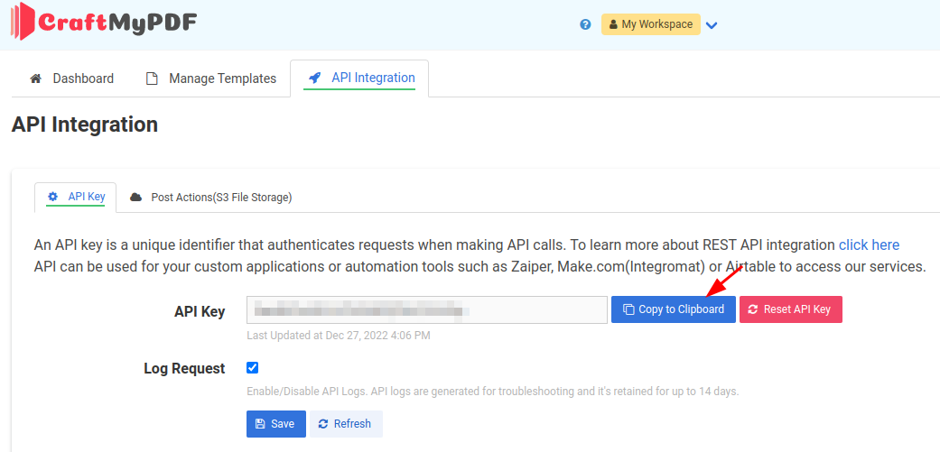Click inside the API Key text field
The height and width of the screenshot is (452, 940).
(426, 309)
